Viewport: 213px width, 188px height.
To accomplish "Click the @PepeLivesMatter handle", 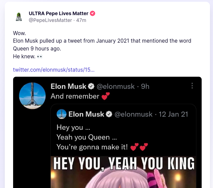I will (x=50, y=20).
